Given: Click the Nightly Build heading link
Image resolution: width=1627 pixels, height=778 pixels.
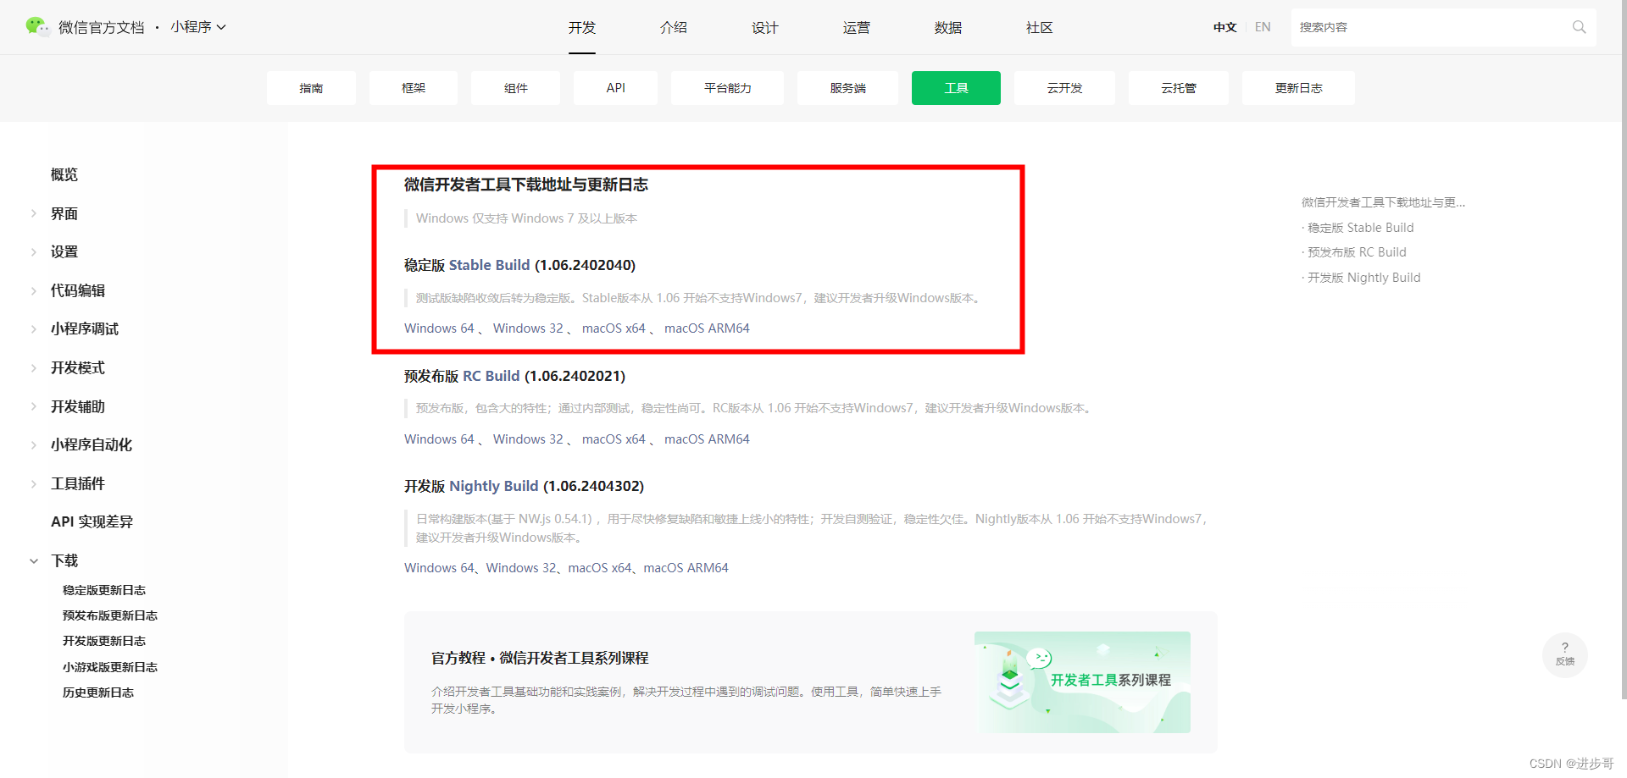Looking at the screenshot, I should [x=493, y=486].
